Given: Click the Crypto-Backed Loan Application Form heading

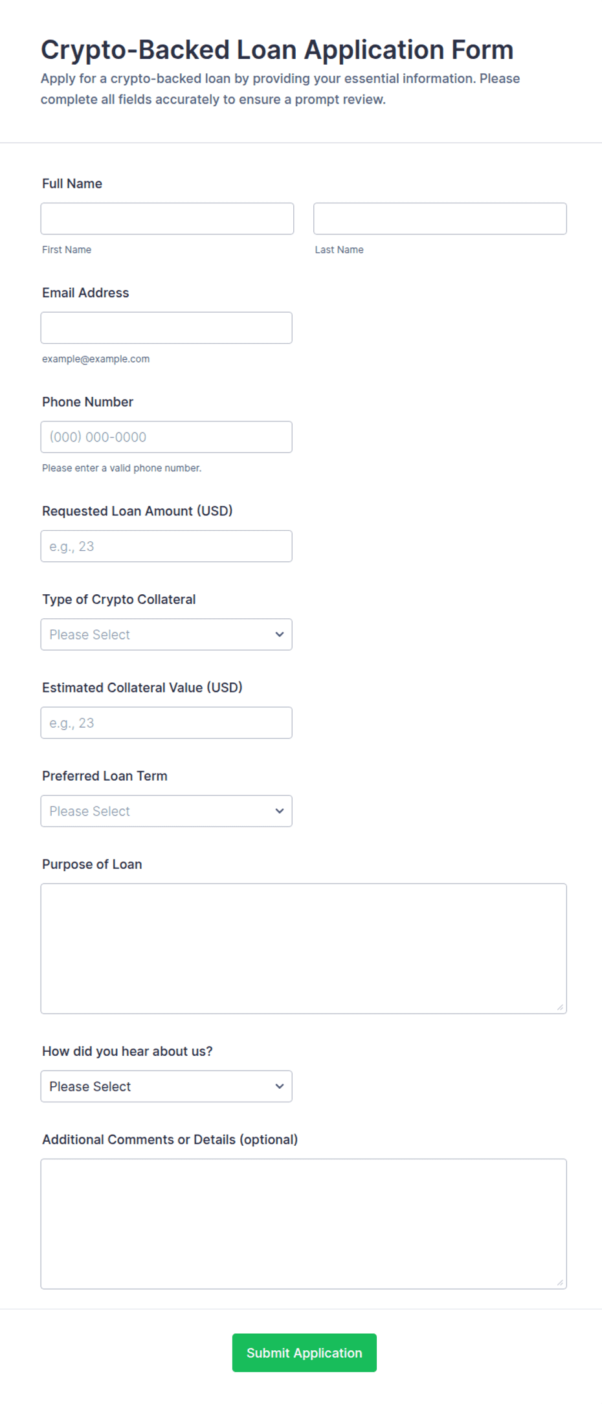Looking at the screenshot, I should click(x=277, y=50).
